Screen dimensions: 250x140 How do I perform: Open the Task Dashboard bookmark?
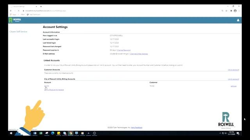click(34, 15)
